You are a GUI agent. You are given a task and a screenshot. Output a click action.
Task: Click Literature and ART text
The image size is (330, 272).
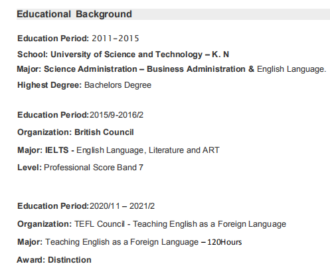coord(184,150)
